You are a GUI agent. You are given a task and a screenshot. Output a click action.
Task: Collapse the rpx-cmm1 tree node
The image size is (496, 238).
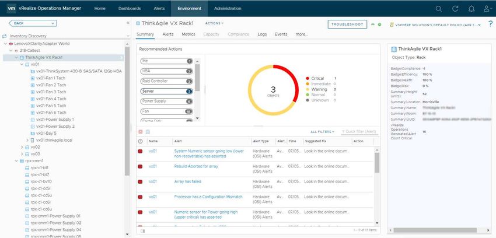coord(16,161)
